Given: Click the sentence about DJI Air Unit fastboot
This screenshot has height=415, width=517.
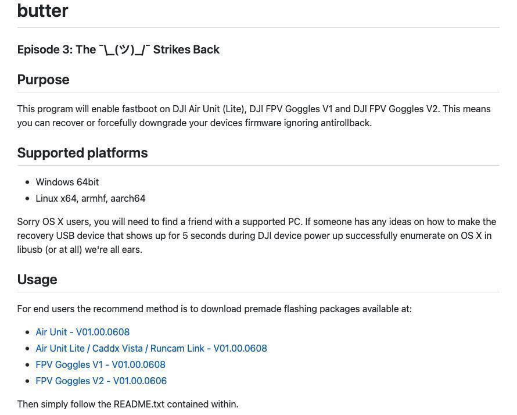Looking at the screenshot, I should coord(228,109).
